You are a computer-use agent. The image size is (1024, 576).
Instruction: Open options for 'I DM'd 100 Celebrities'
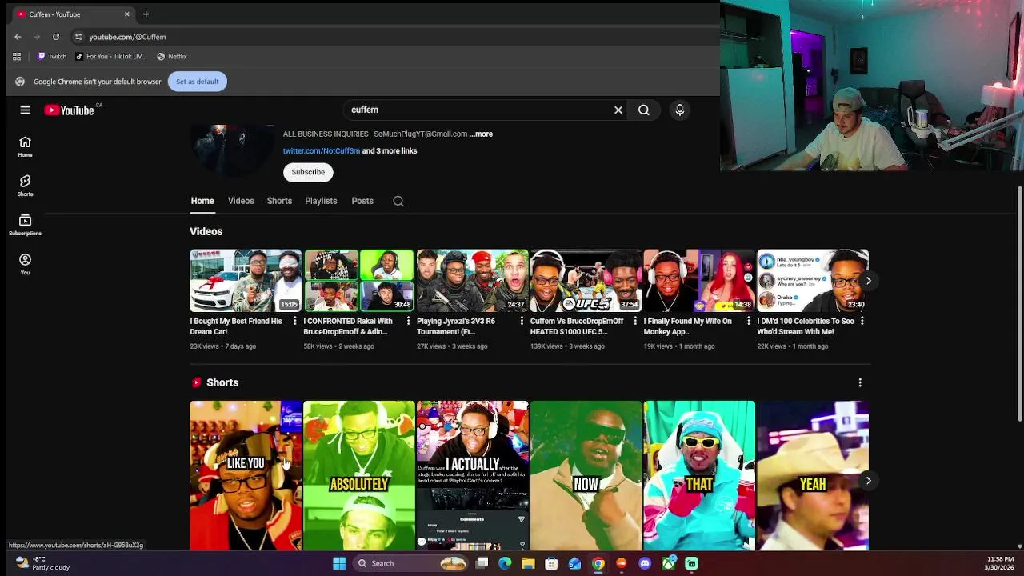coord(862,322)
